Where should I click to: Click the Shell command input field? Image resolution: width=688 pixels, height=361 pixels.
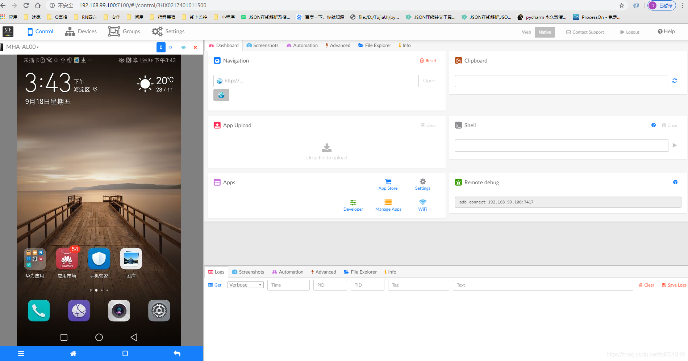click(x=561, y=145)
